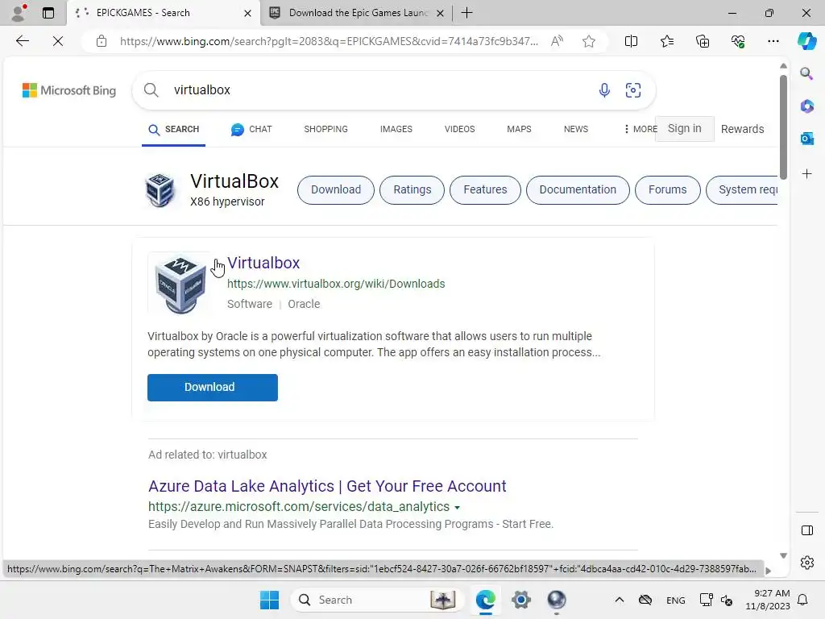Click the Download pill for VirtualBox
Viewport: 825px width, 619px height.
pyautogui.click(x=336, y=189)
